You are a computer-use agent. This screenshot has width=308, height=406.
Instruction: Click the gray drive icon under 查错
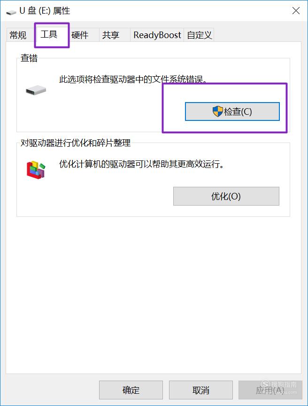pos(36,91)
